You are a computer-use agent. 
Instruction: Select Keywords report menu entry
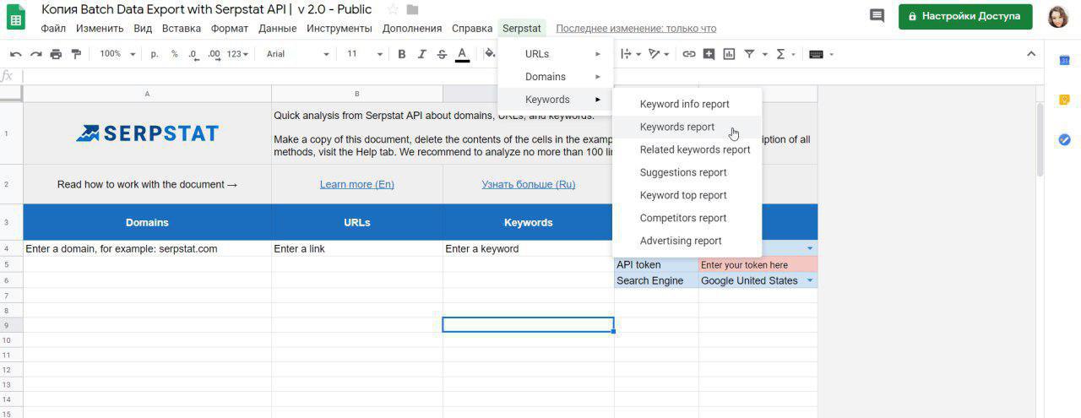(687, 127)
